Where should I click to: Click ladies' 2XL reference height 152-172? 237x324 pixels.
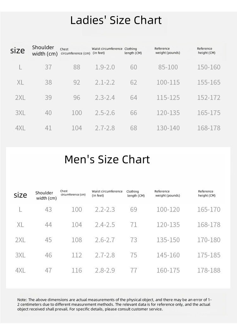click(x=209, y=98)
